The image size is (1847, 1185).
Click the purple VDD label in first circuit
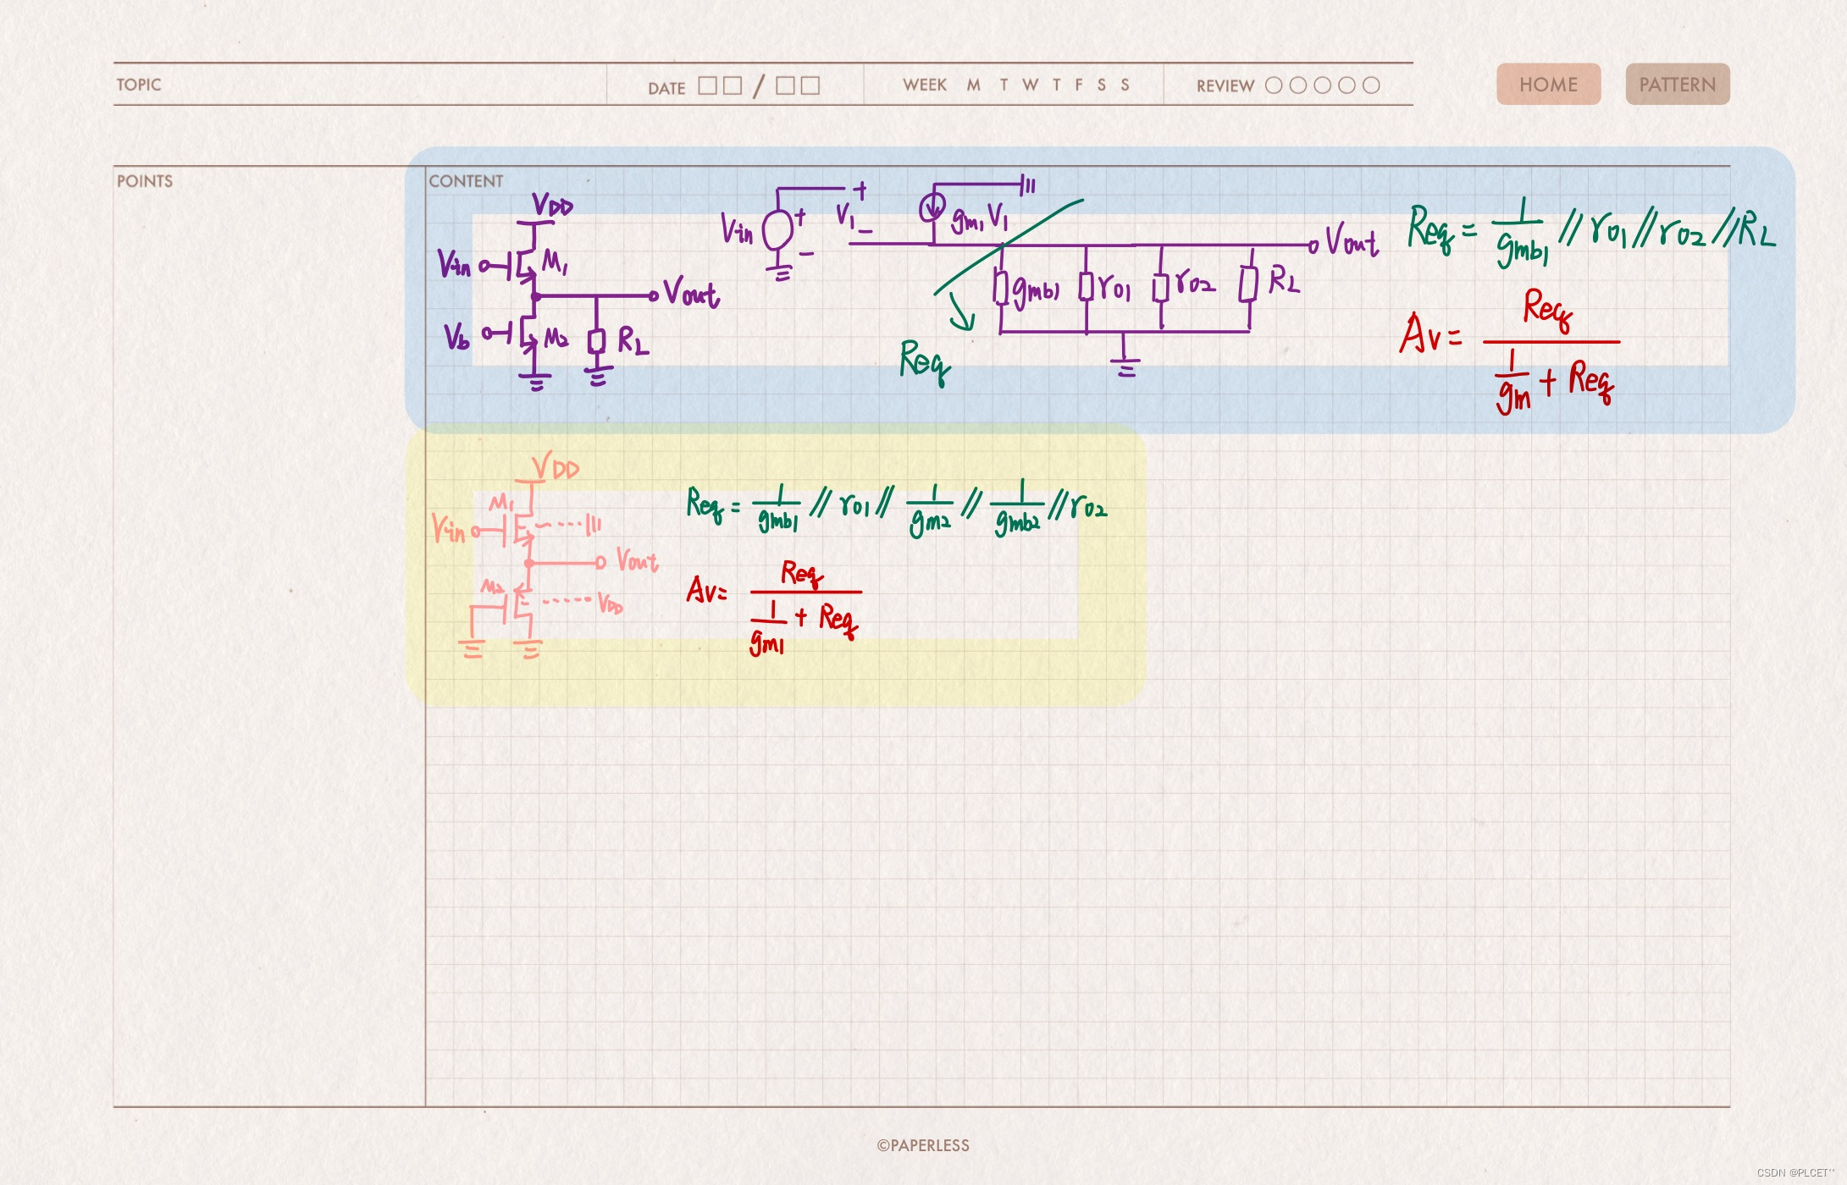point(552,206)
